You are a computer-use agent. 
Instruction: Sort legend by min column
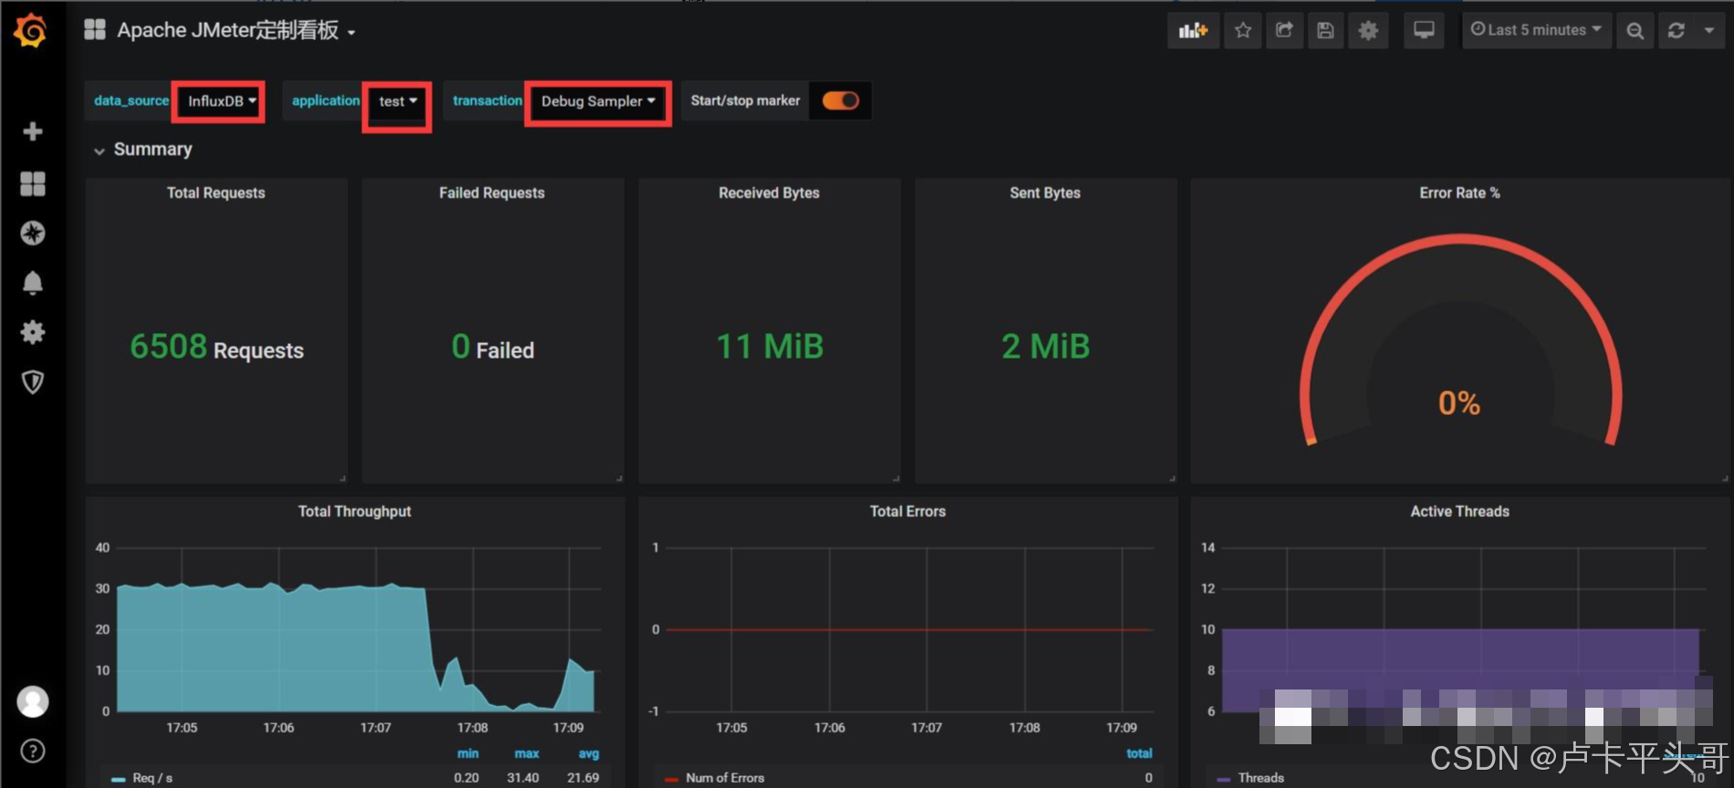click(x=467, y=753)
